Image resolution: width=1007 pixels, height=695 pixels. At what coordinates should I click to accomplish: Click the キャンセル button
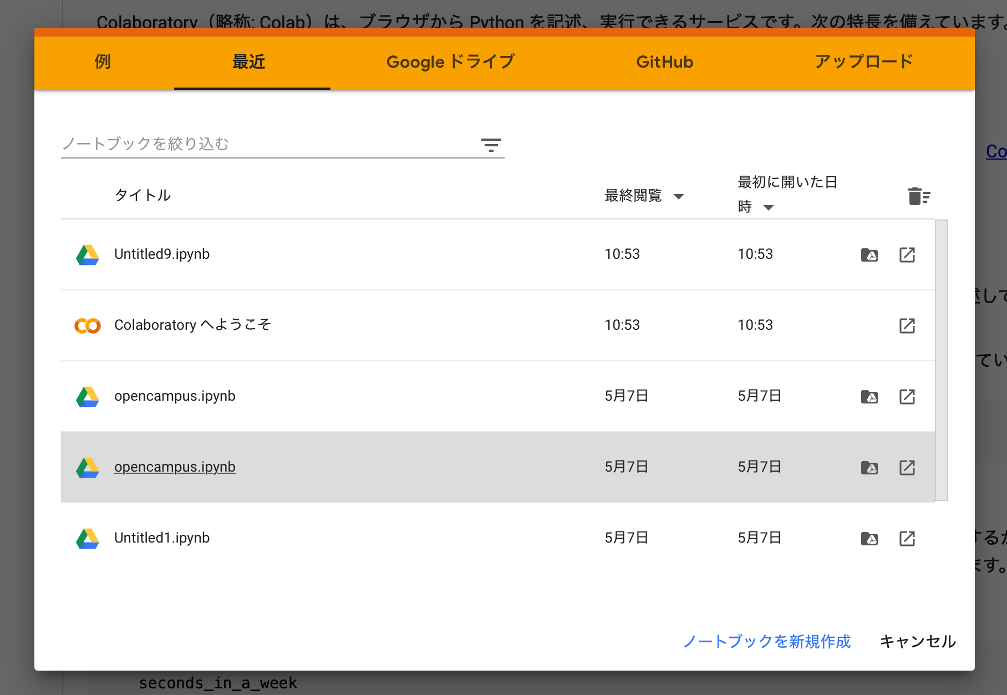(x=918, y=641)
